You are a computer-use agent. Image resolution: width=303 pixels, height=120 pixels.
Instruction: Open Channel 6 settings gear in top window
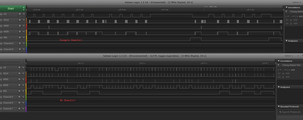[x=19, y=49]
